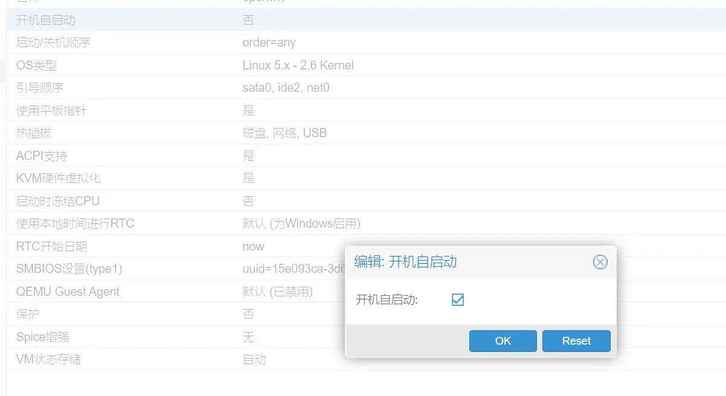Screen dimensions: 726x396
Task: Click the Spice增强 value 无
Action: (x=249, y=337)
